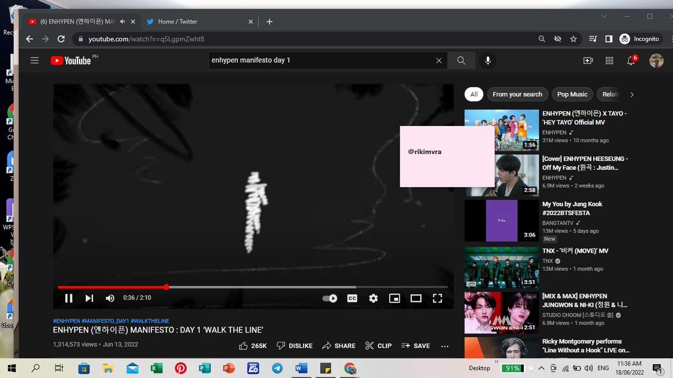
Task: Toggle the Autoplay switch
Action: point(330,298)
